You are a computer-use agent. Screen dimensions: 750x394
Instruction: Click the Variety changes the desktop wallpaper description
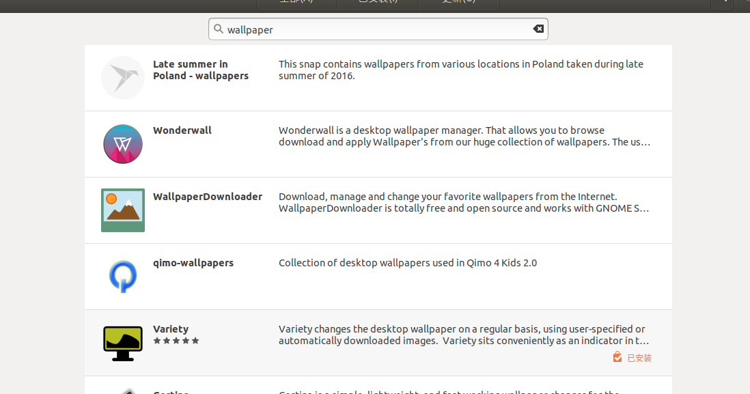click(x=464, y=335)
